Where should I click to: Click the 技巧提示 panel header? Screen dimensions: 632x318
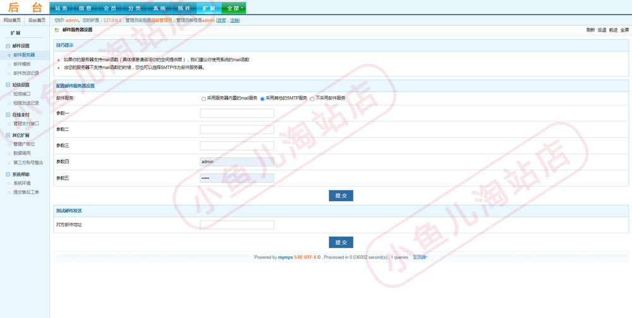(x=341, y=46)
